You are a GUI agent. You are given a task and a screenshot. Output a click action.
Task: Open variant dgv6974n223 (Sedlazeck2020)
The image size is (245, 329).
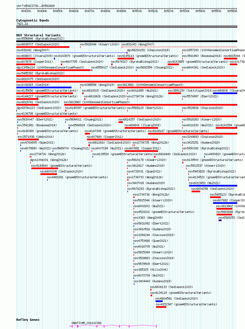39,108
